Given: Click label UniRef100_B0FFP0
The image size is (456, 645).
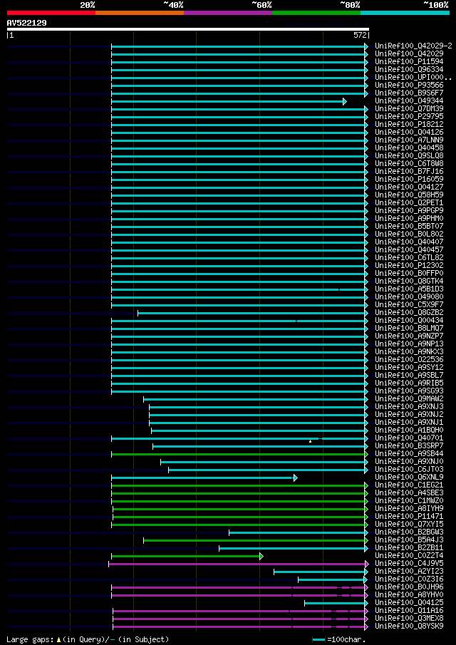Looking at the screenshot, I should (x=409, y=274).
